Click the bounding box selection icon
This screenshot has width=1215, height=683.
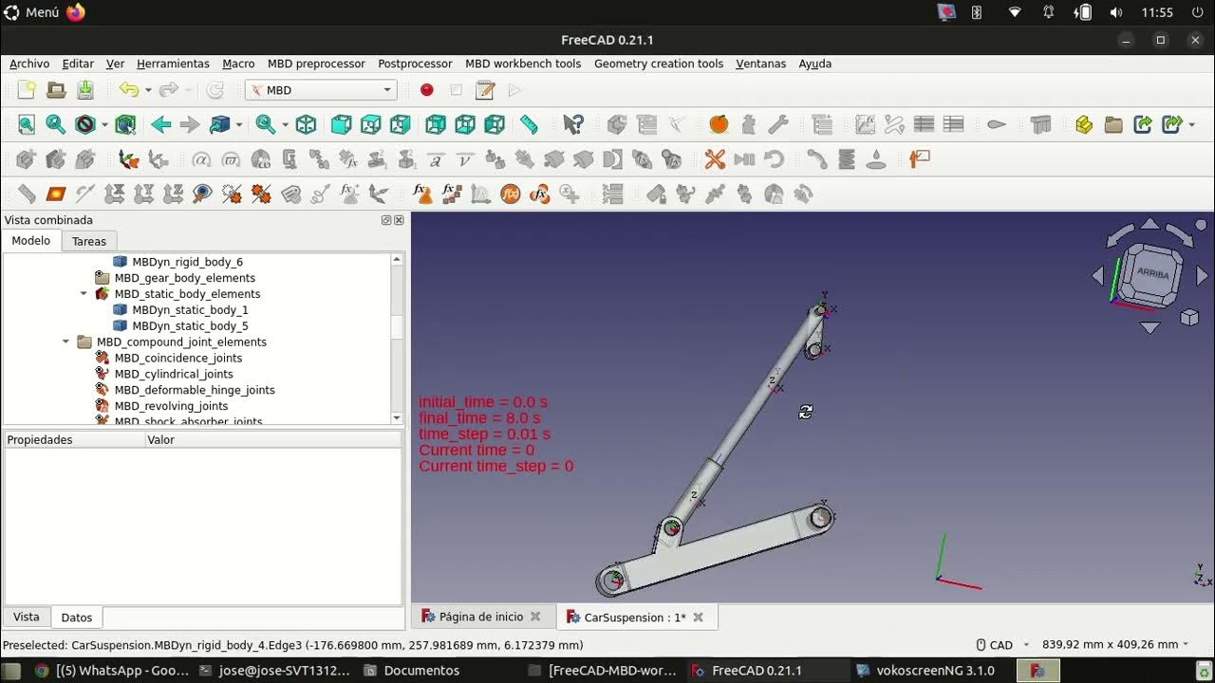click(x=125, y=124)
